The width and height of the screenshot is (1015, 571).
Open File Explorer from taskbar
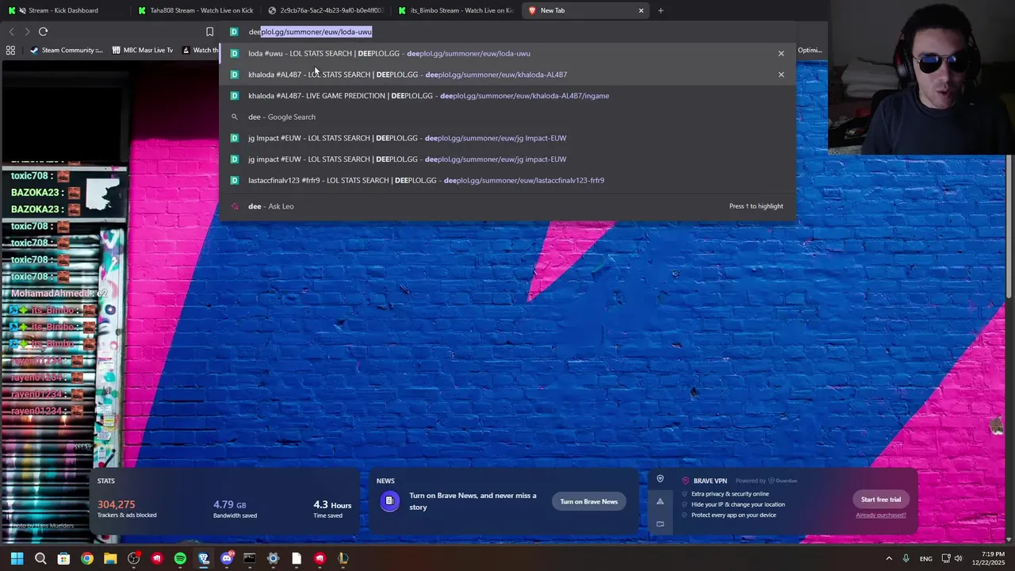pos(110,558)
